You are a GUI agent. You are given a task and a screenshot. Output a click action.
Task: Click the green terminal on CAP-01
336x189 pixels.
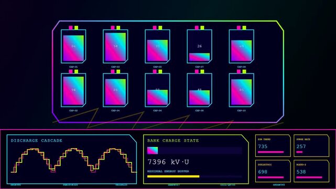pyautogui.click(x=77, y=28)
